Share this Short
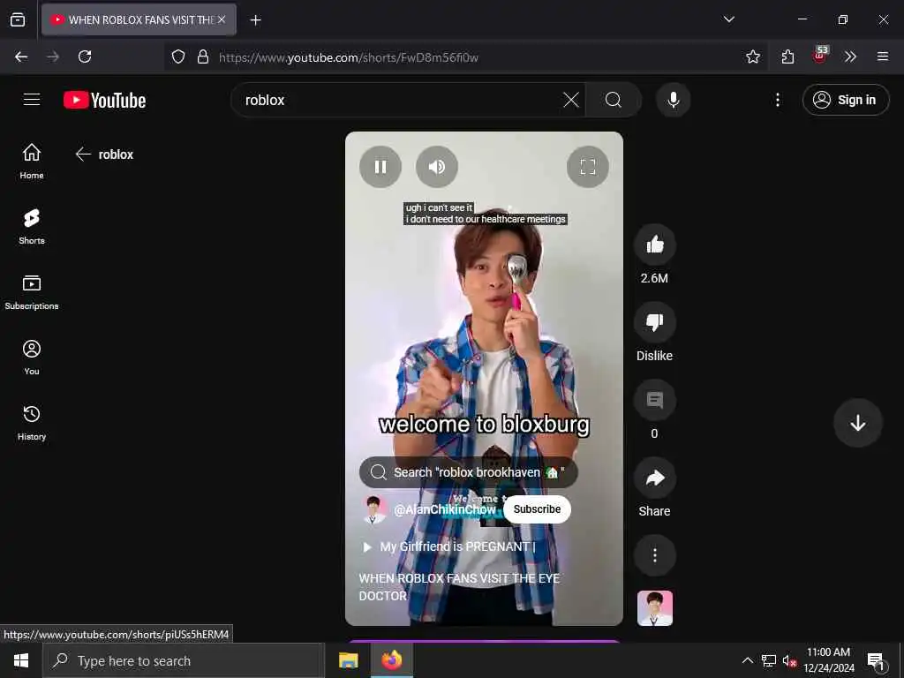This screenshot has width=904, height=678. (654, 478)
